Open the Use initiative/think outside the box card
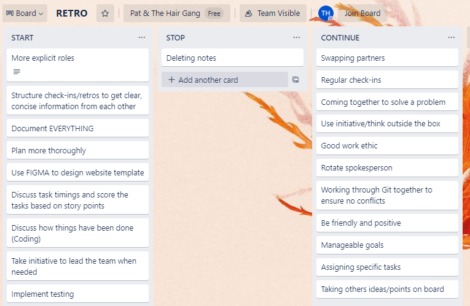 (387, 123)
